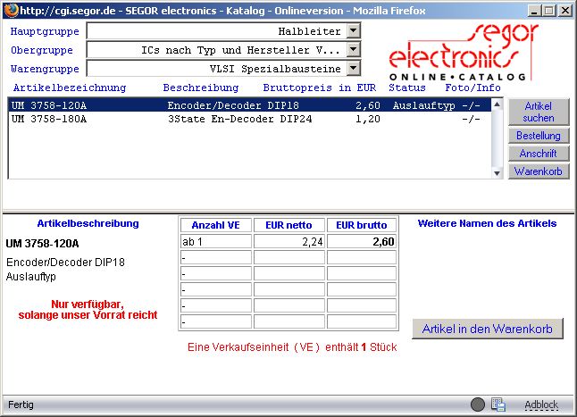
Task: Open the Anschrift button
Action: [x=539, y=154]
